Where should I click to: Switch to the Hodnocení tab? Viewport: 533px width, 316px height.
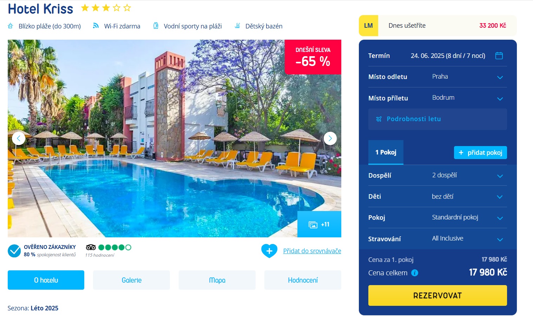303,280
